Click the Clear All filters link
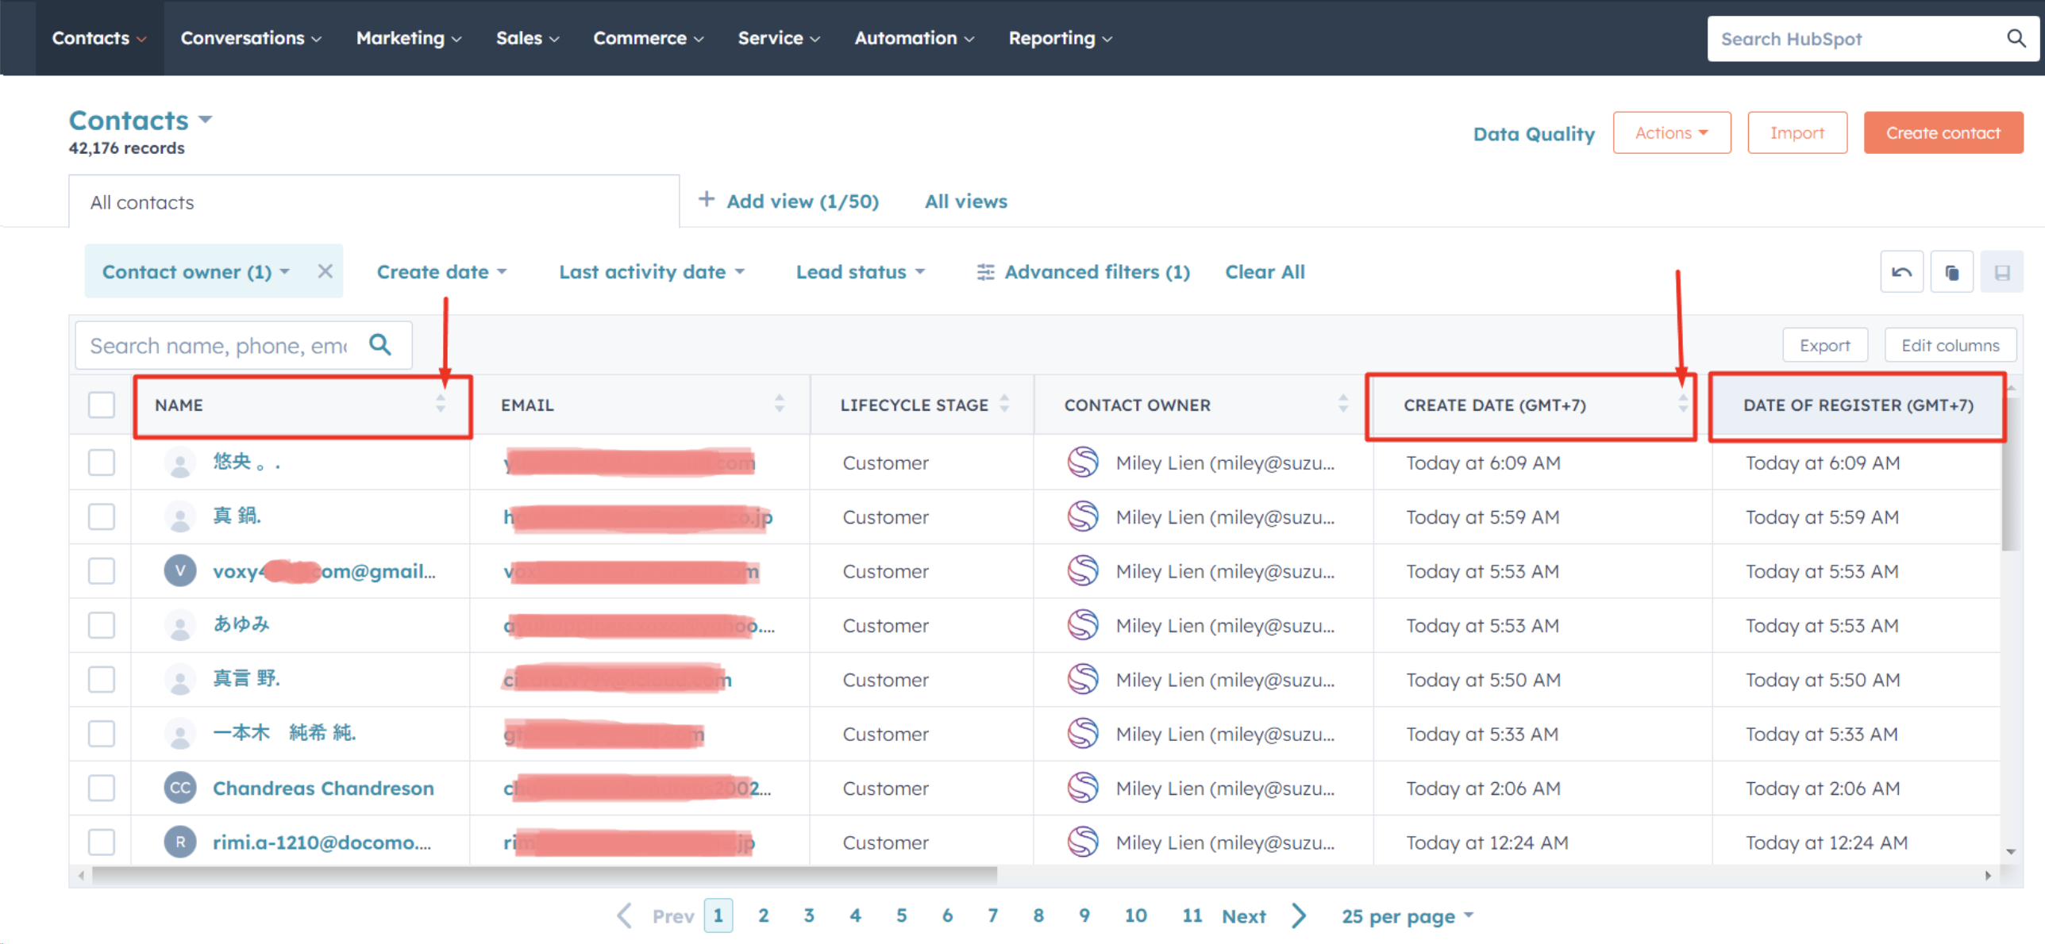 click(1265, 272)
